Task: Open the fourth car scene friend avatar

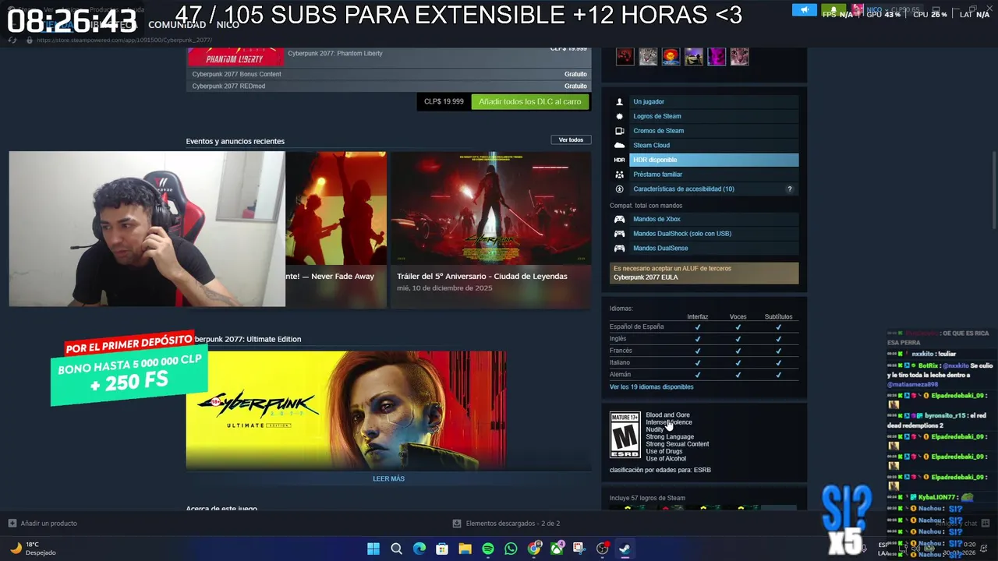Action: click(694, 56)
